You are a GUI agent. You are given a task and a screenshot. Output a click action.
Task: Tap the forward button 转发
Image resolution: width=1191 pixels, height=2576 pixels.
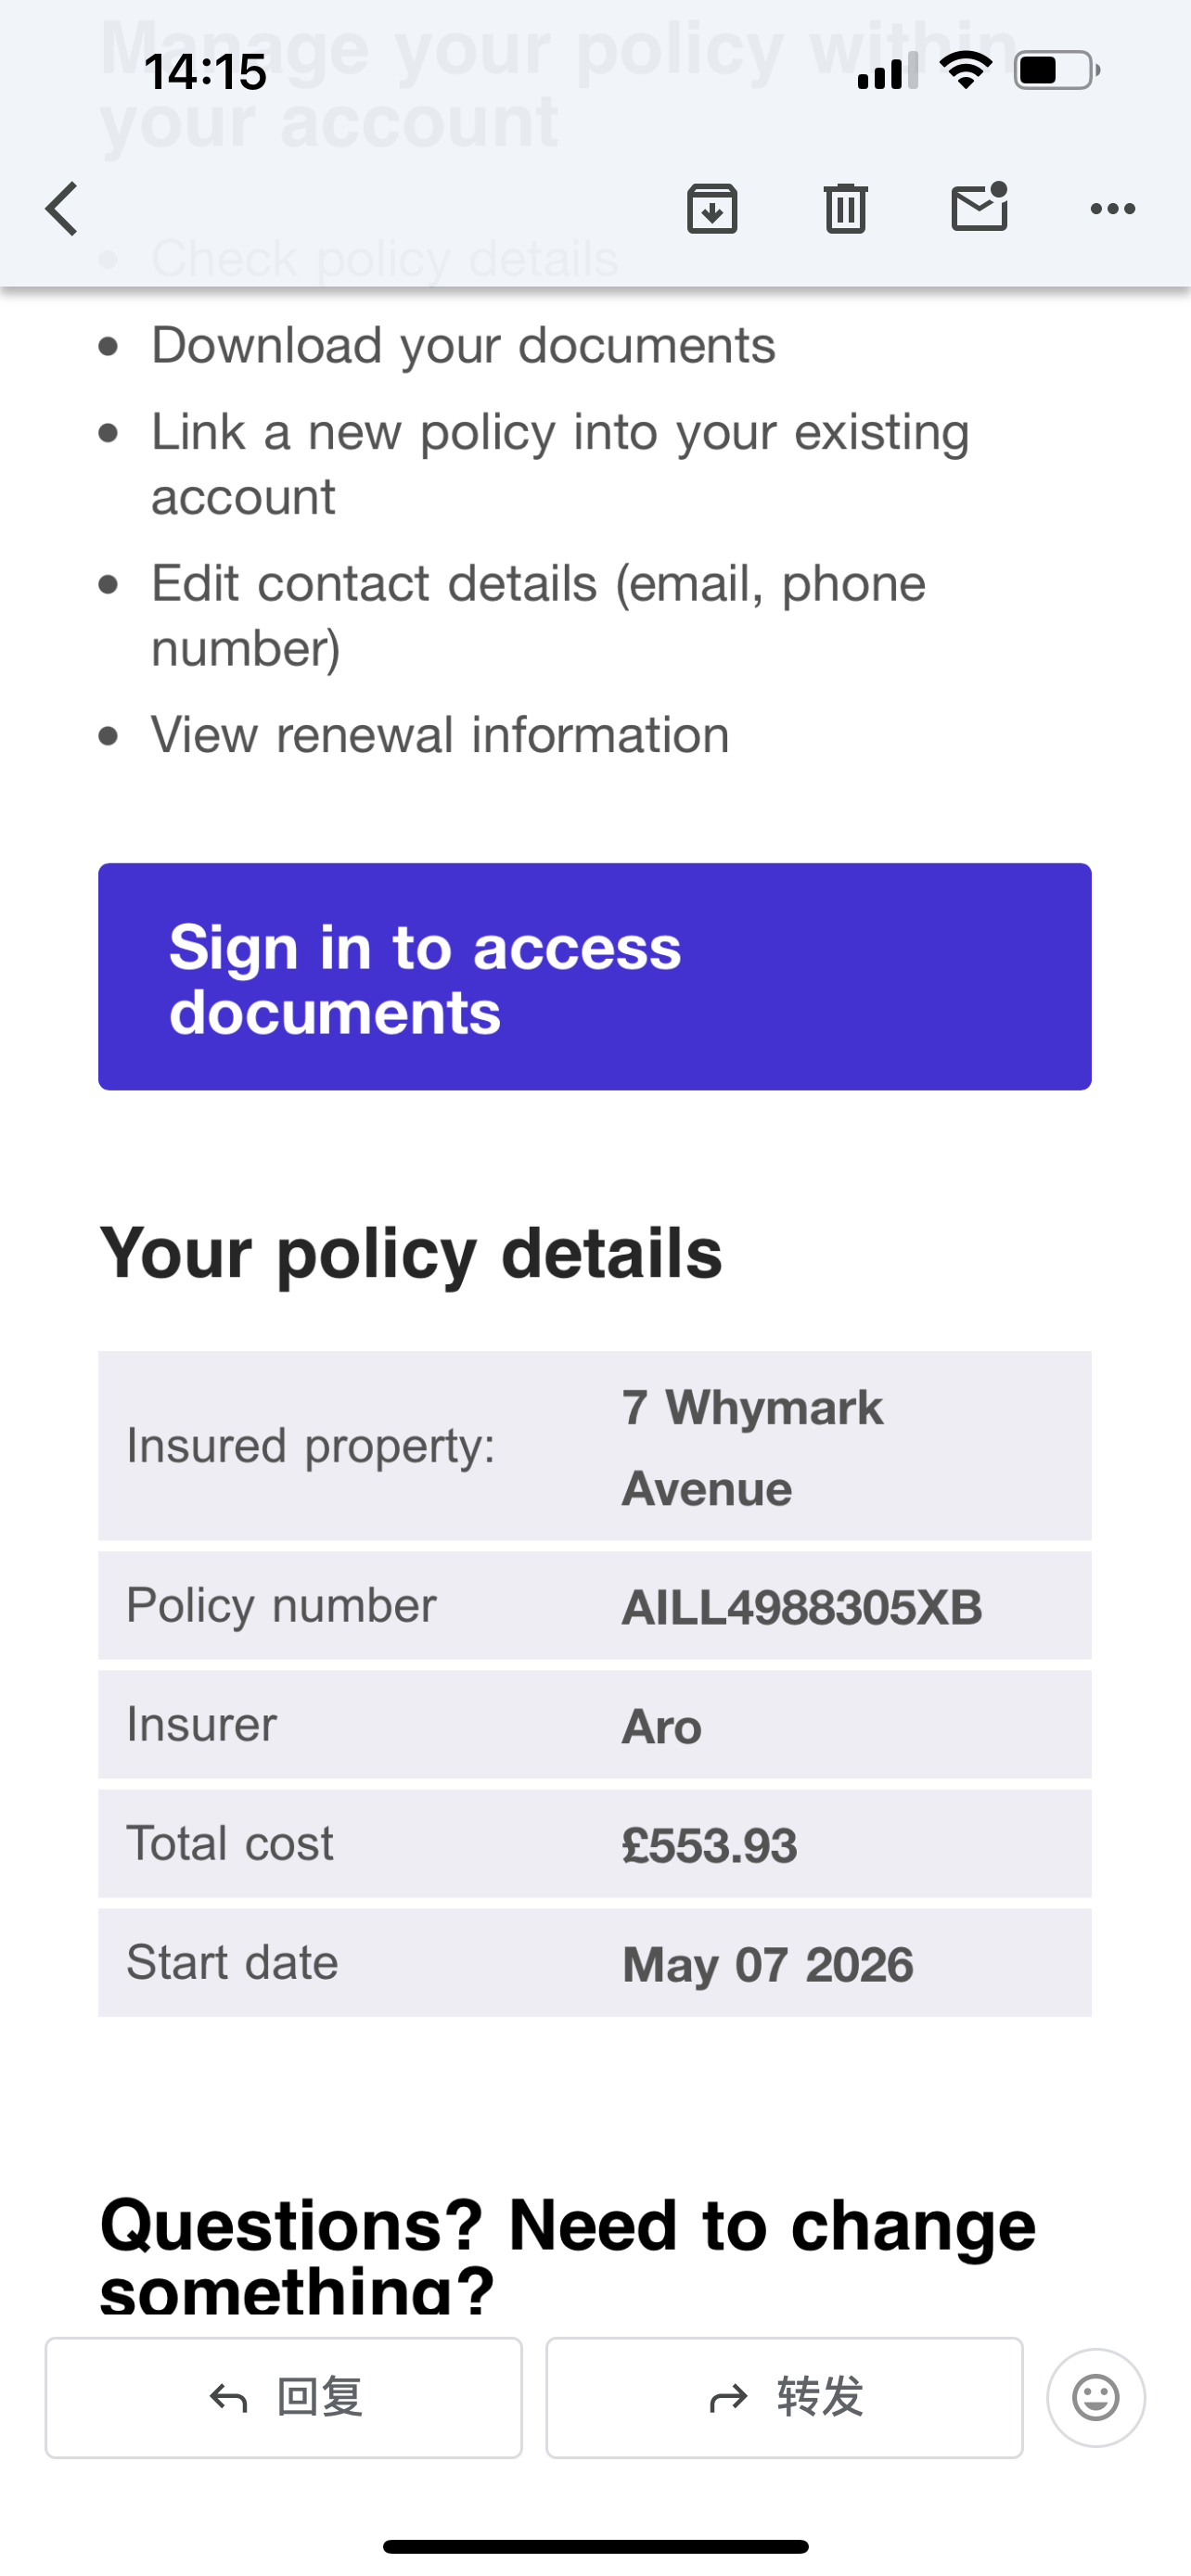785,2398
